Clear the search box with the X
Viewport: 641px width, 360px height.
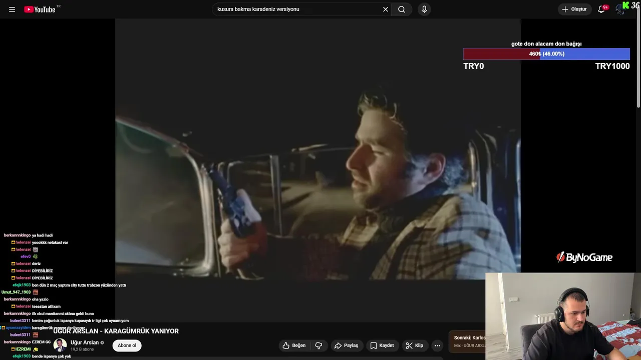tap(386, 9)
